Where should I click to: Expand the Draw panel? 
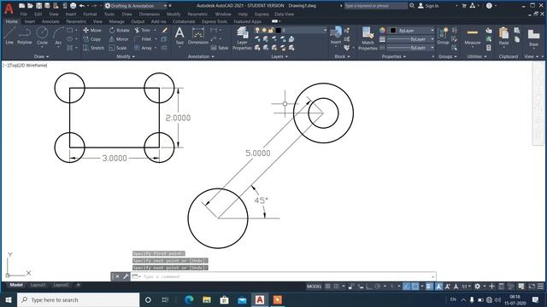(x=41, y=56)
